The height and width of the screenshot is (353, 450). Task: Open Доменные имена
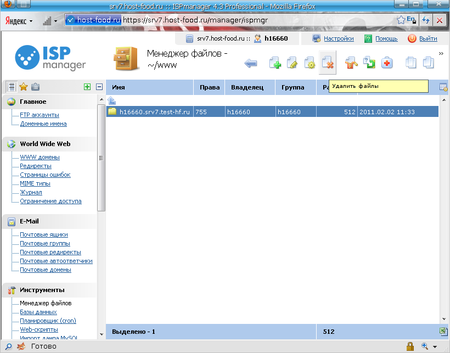point(43,124)
